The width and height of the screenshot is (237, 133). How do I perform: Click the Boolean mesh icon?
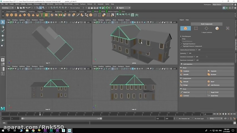pyautogui.click(x=209, y=74)
